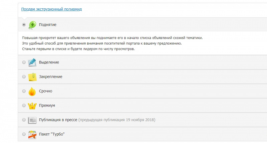Click the newspaper Публикация в прессе icon
This screenshot has height=143, width=267.
pyautogui.click(x=32, y=120)
